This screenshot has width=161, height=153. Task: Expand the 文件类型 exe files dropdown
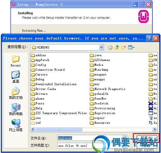click(x=124, y=146)
